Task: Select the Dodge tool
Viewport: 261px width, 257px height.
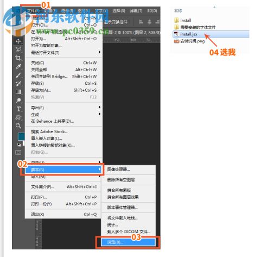Action: tap(18, 101)
